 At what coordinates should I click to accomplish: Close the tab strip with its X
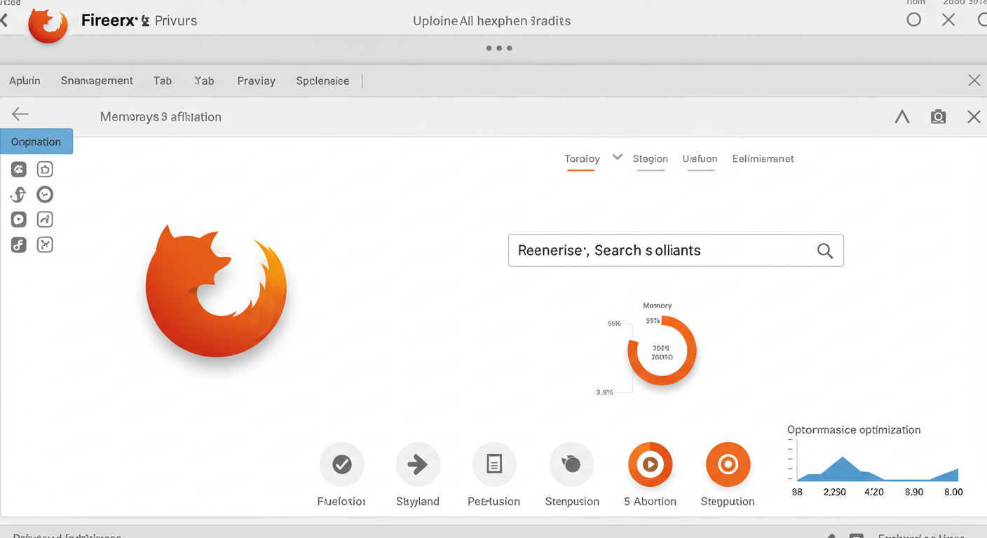(974, 81)
